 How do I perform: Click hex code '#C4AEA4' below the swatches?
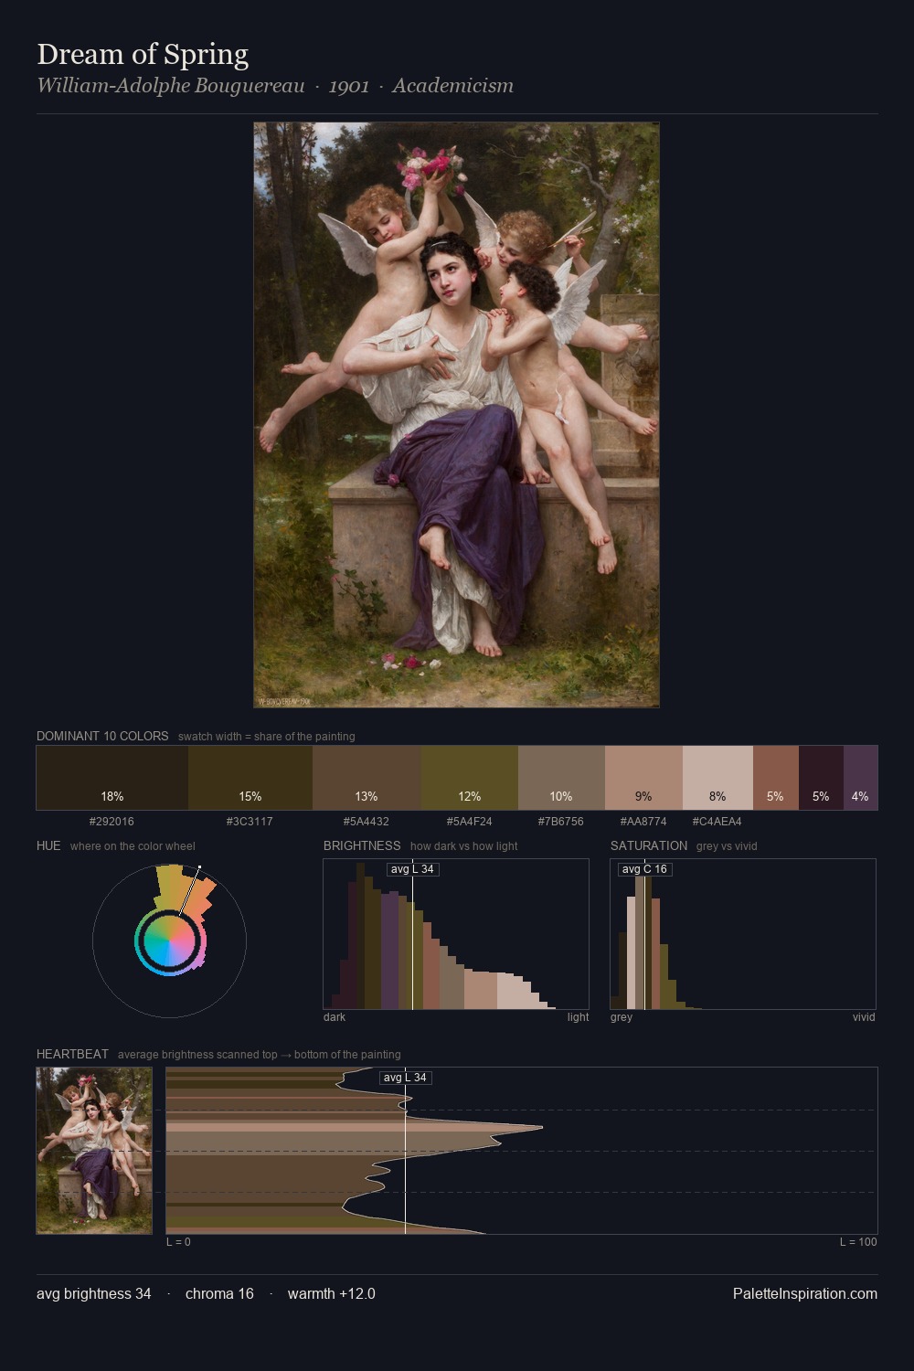tap(717, 822)
